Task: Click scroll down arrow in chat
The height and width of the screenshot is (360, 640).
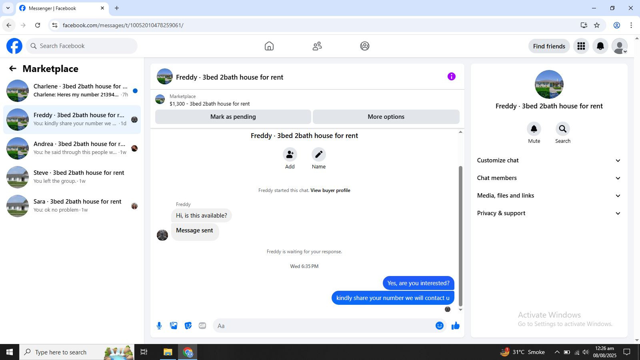Action: (x=460, y=310)
